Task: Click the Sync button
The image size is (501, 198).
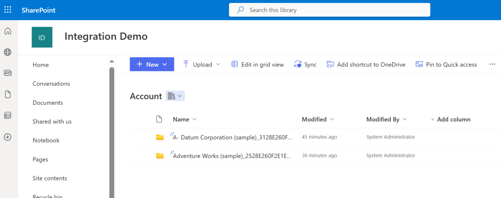Action: click(305, 64)
